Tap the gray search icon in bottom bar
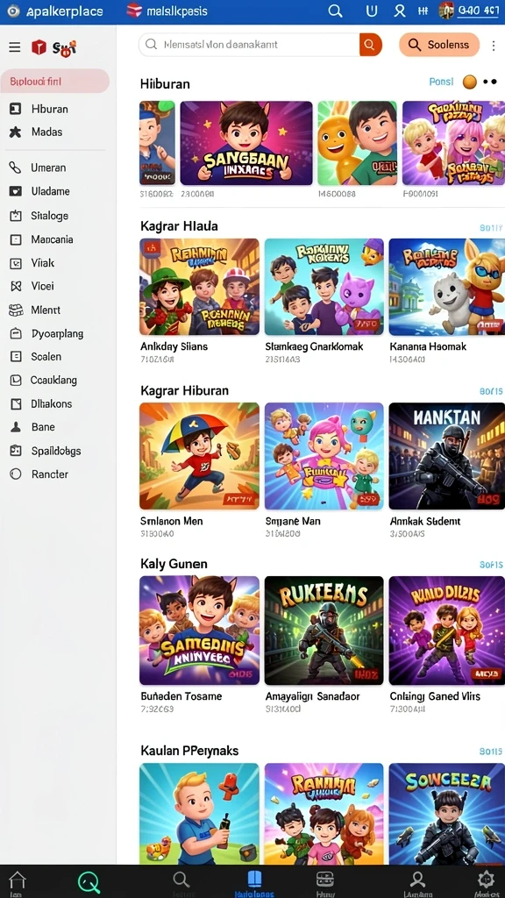505x898 pixels. 181,880
